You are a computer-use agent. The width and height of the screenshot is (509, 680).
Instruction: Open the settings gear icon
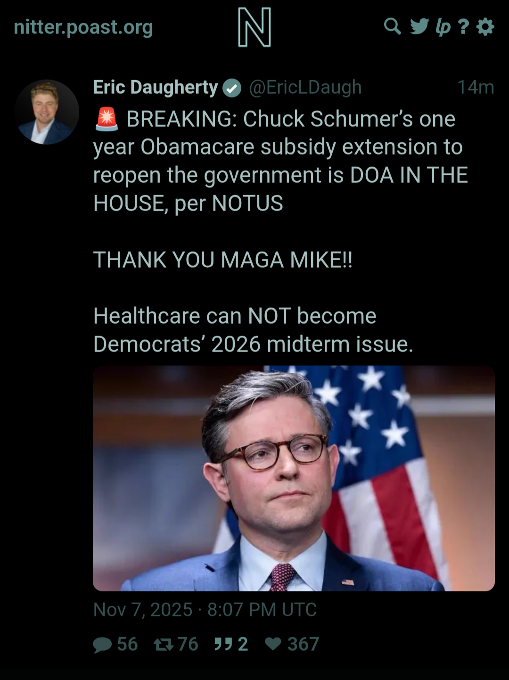tap(485, 26)
